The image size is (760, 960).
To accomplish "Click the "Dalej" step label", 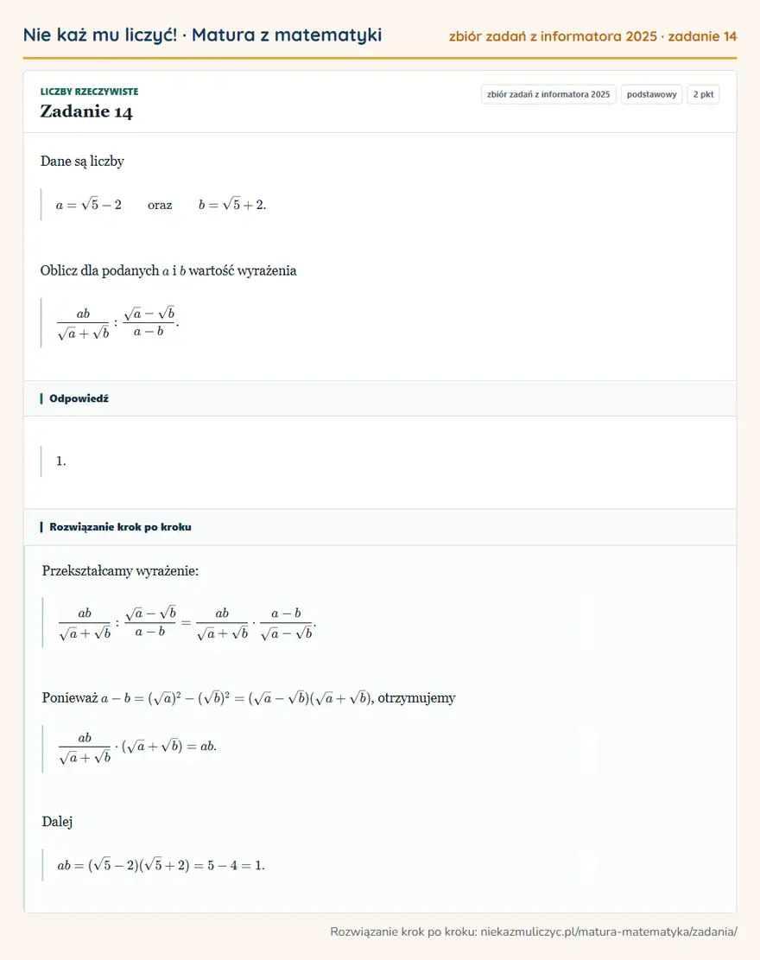I will pyautogui.click(x=57, y=822).
